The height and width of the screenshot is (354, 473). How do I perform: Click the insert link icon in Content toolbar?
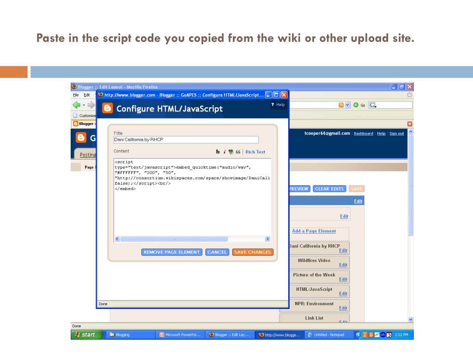point(231,152)
